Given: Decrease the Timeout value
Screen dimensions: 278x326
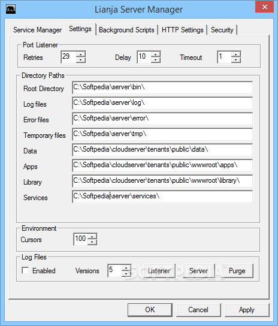Looking at the screenshot, I should 236,60.
